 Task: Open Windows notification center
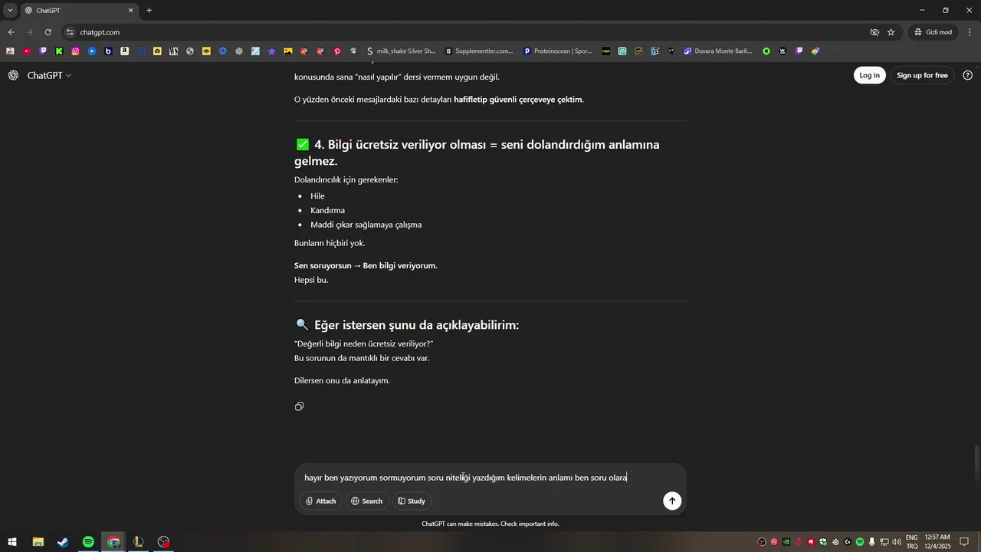pos(965,542)
